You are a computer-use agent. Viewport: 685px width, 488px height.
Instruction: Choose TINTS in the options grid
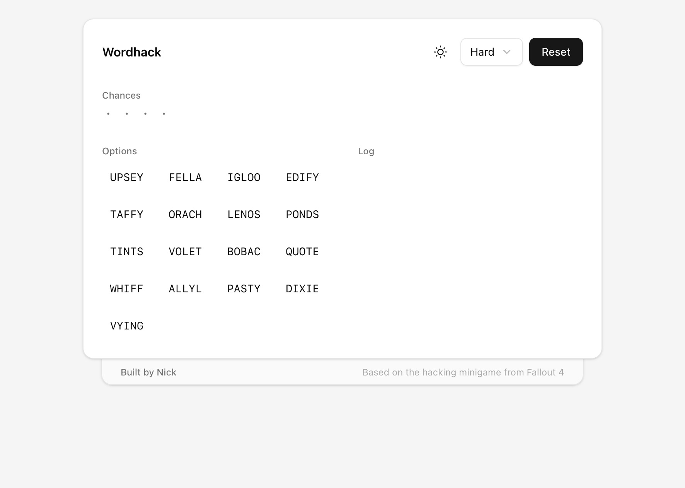(127, 251)
